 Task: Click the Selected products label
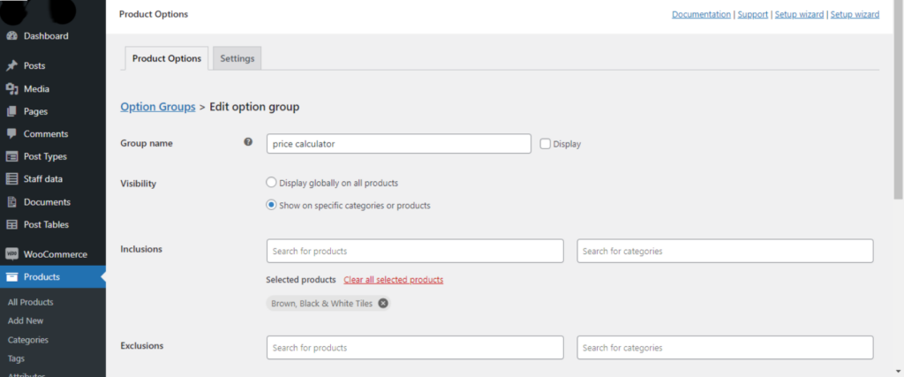[x=301, y=280]
